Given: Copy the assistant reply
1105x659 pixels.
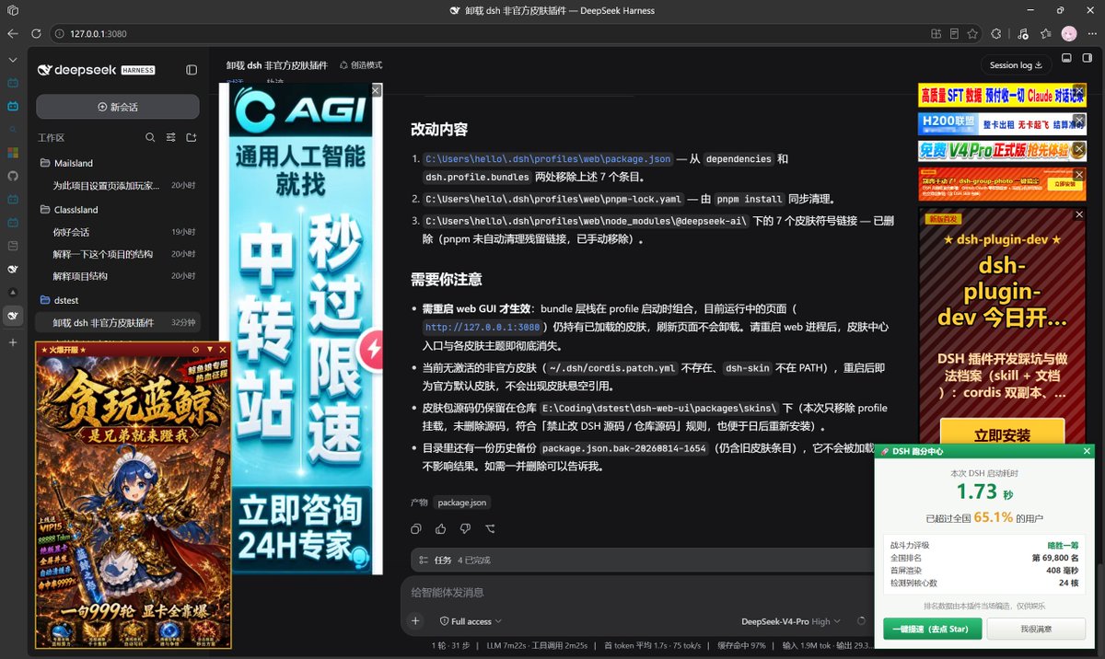Looking at the screenshot, I should click(416, 528).
